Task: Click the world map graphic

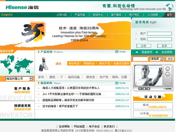Action: (17, 64)
